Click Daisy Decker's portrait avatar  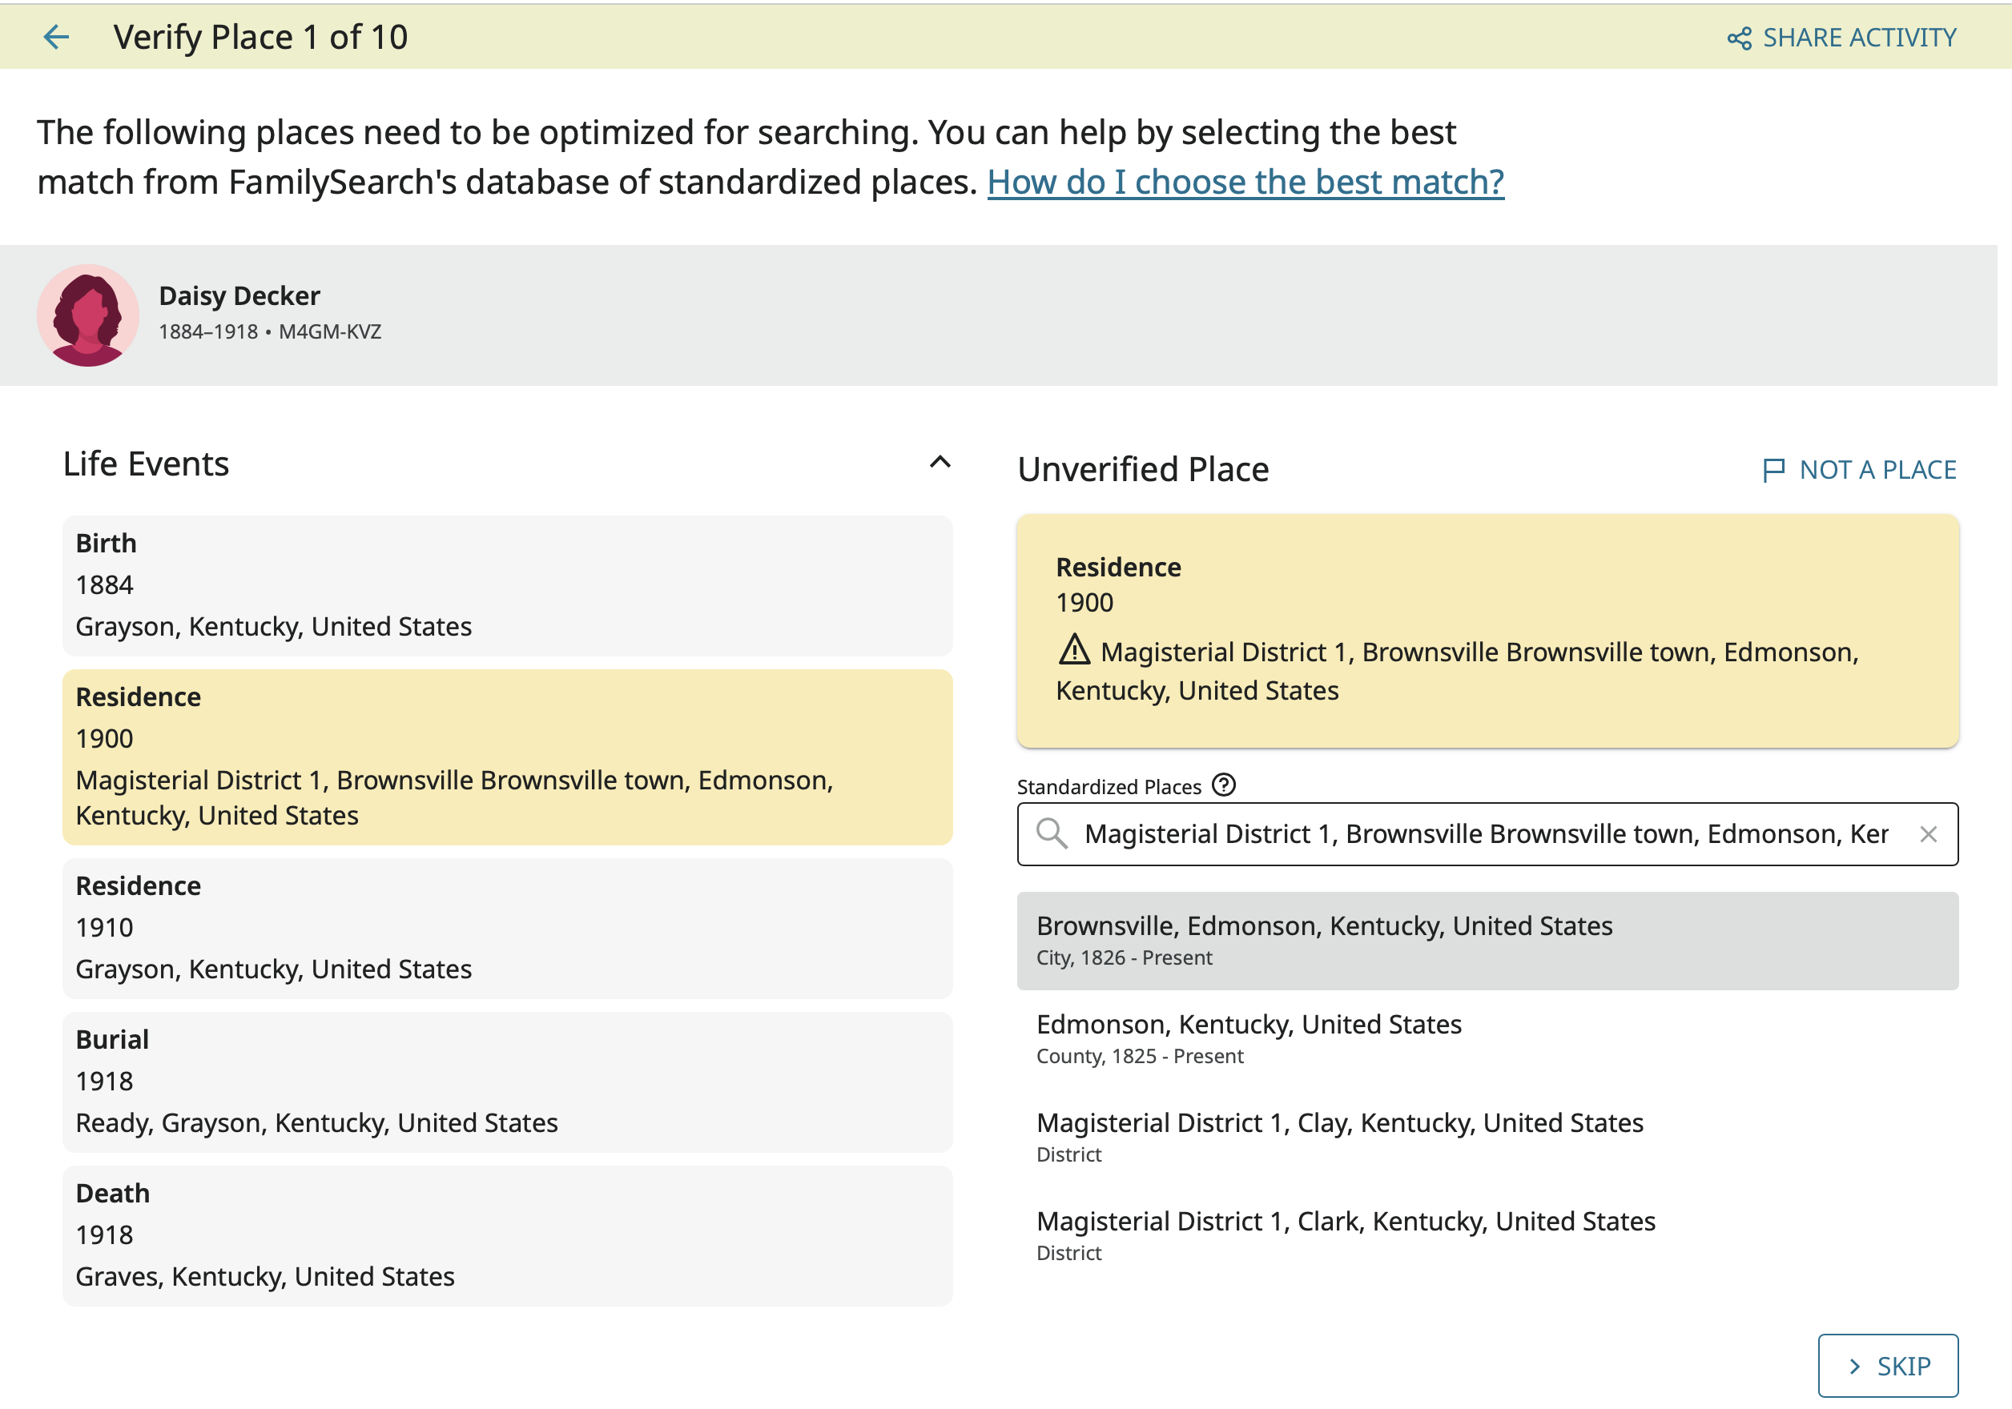[x=87, y=315]
